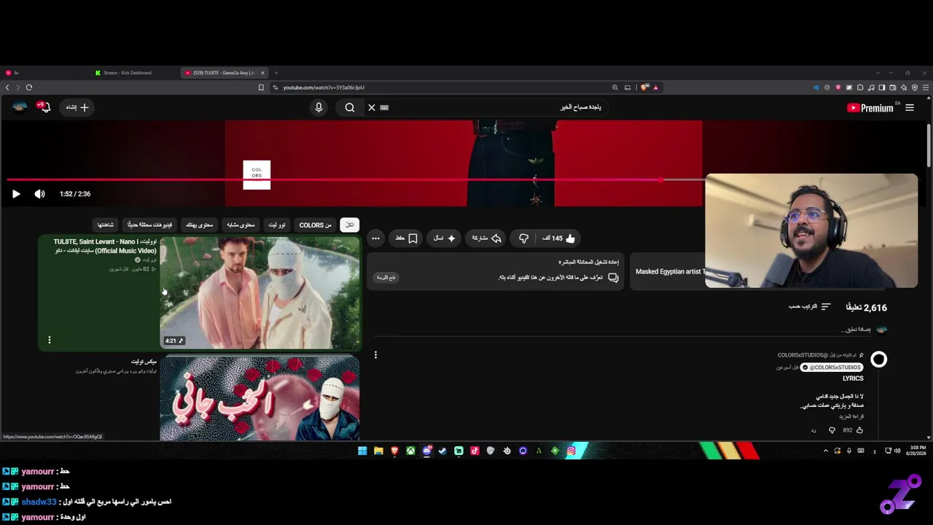
Task: Open more actions three-dot menu
Action: point(375,238)
